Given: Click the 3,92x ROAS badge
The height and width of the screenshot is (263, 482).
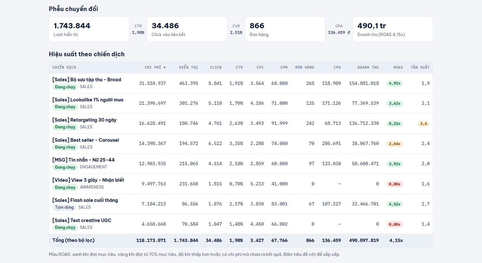Looking at the screenshot, I should [x=395, y=164].
